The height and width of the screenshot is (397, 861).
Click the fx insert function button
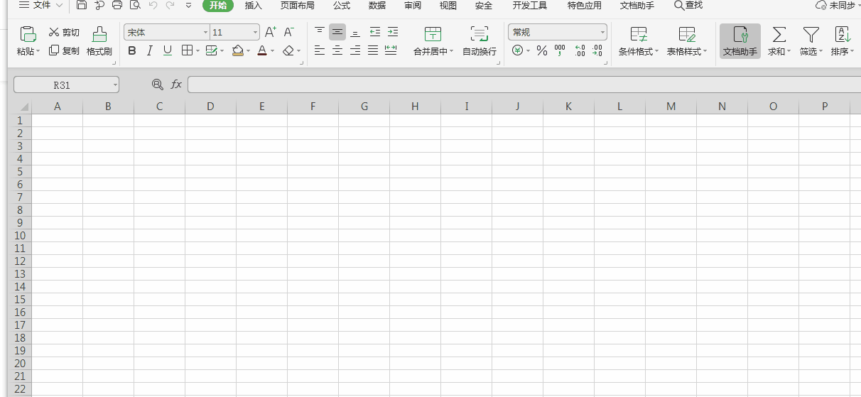176,85
